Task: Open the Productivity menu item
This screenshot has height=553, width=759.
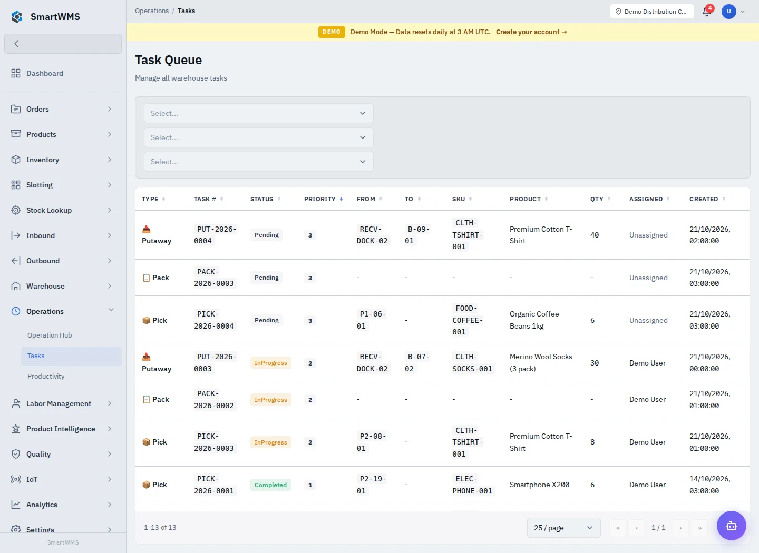Action: [x=46, y=377]
